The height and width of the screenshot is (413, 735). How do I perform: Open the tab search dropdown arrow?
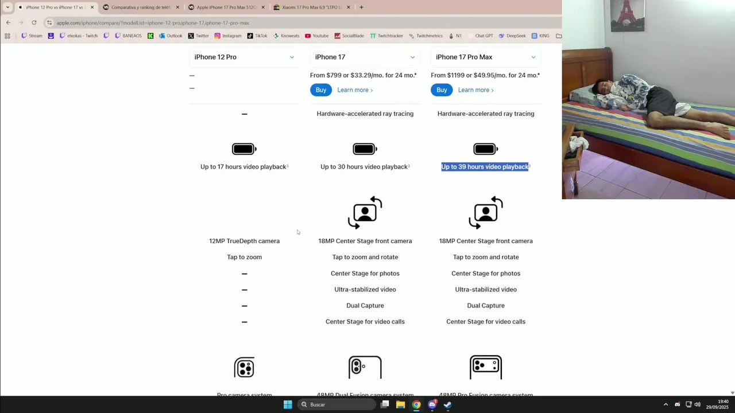coord(7,7)
